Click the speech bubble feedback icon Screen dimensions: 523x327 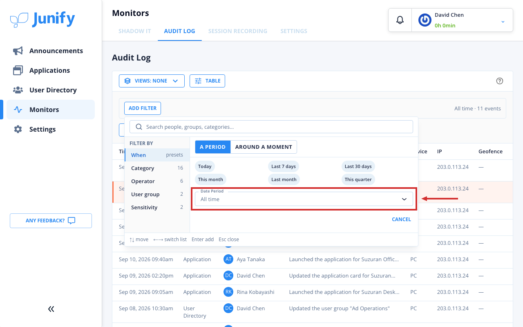72,221
